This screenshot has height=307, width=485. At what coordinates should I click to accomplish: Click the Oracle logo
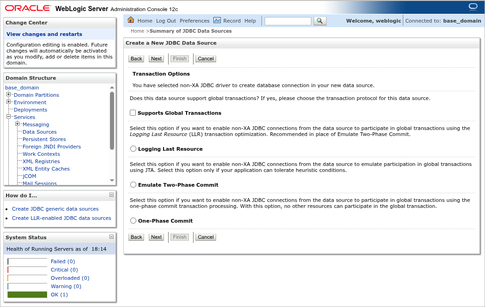point(28,7)
